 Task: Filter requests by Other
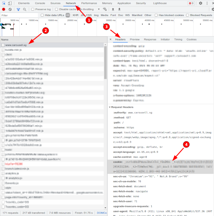point(148,15)
